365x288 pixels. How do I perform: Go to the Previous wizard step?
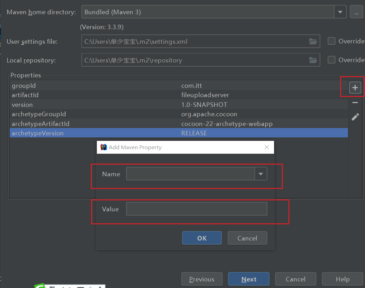(x=202, y=279)
